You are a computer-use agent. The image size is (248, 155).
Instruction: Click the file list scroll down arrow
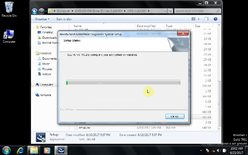(219, 129)
